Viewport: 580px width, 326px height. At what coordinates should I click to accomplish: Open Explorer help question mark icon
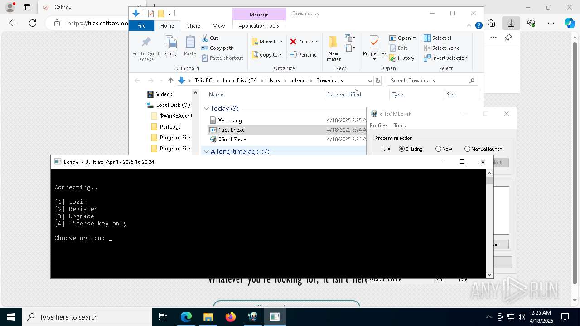(x=478, y=26)
